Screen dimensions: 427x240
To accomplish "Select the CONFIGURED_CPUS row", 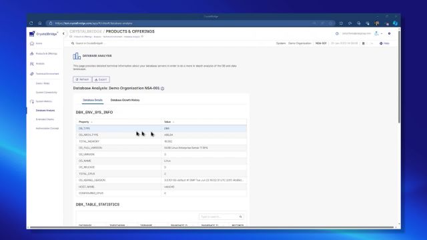I will 161,193.
